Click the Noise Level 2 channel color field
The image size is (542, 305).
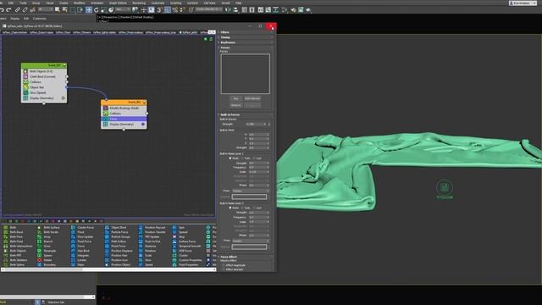point(249,247)
